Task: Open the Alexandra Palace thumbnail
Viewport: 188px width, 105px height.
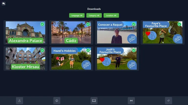Action: pyautogui.click(x=25, y=32)
